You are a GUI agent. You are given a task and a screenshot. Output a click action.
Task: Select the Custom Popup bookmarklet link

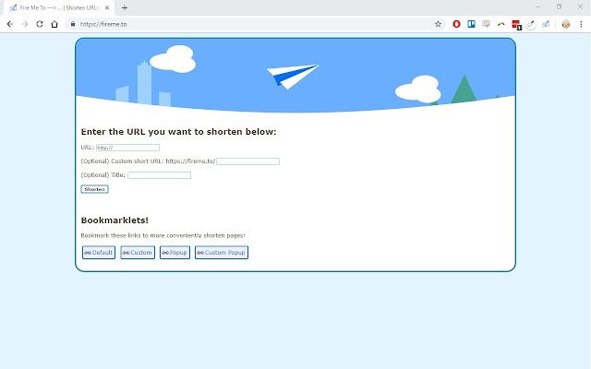[222, 252]
